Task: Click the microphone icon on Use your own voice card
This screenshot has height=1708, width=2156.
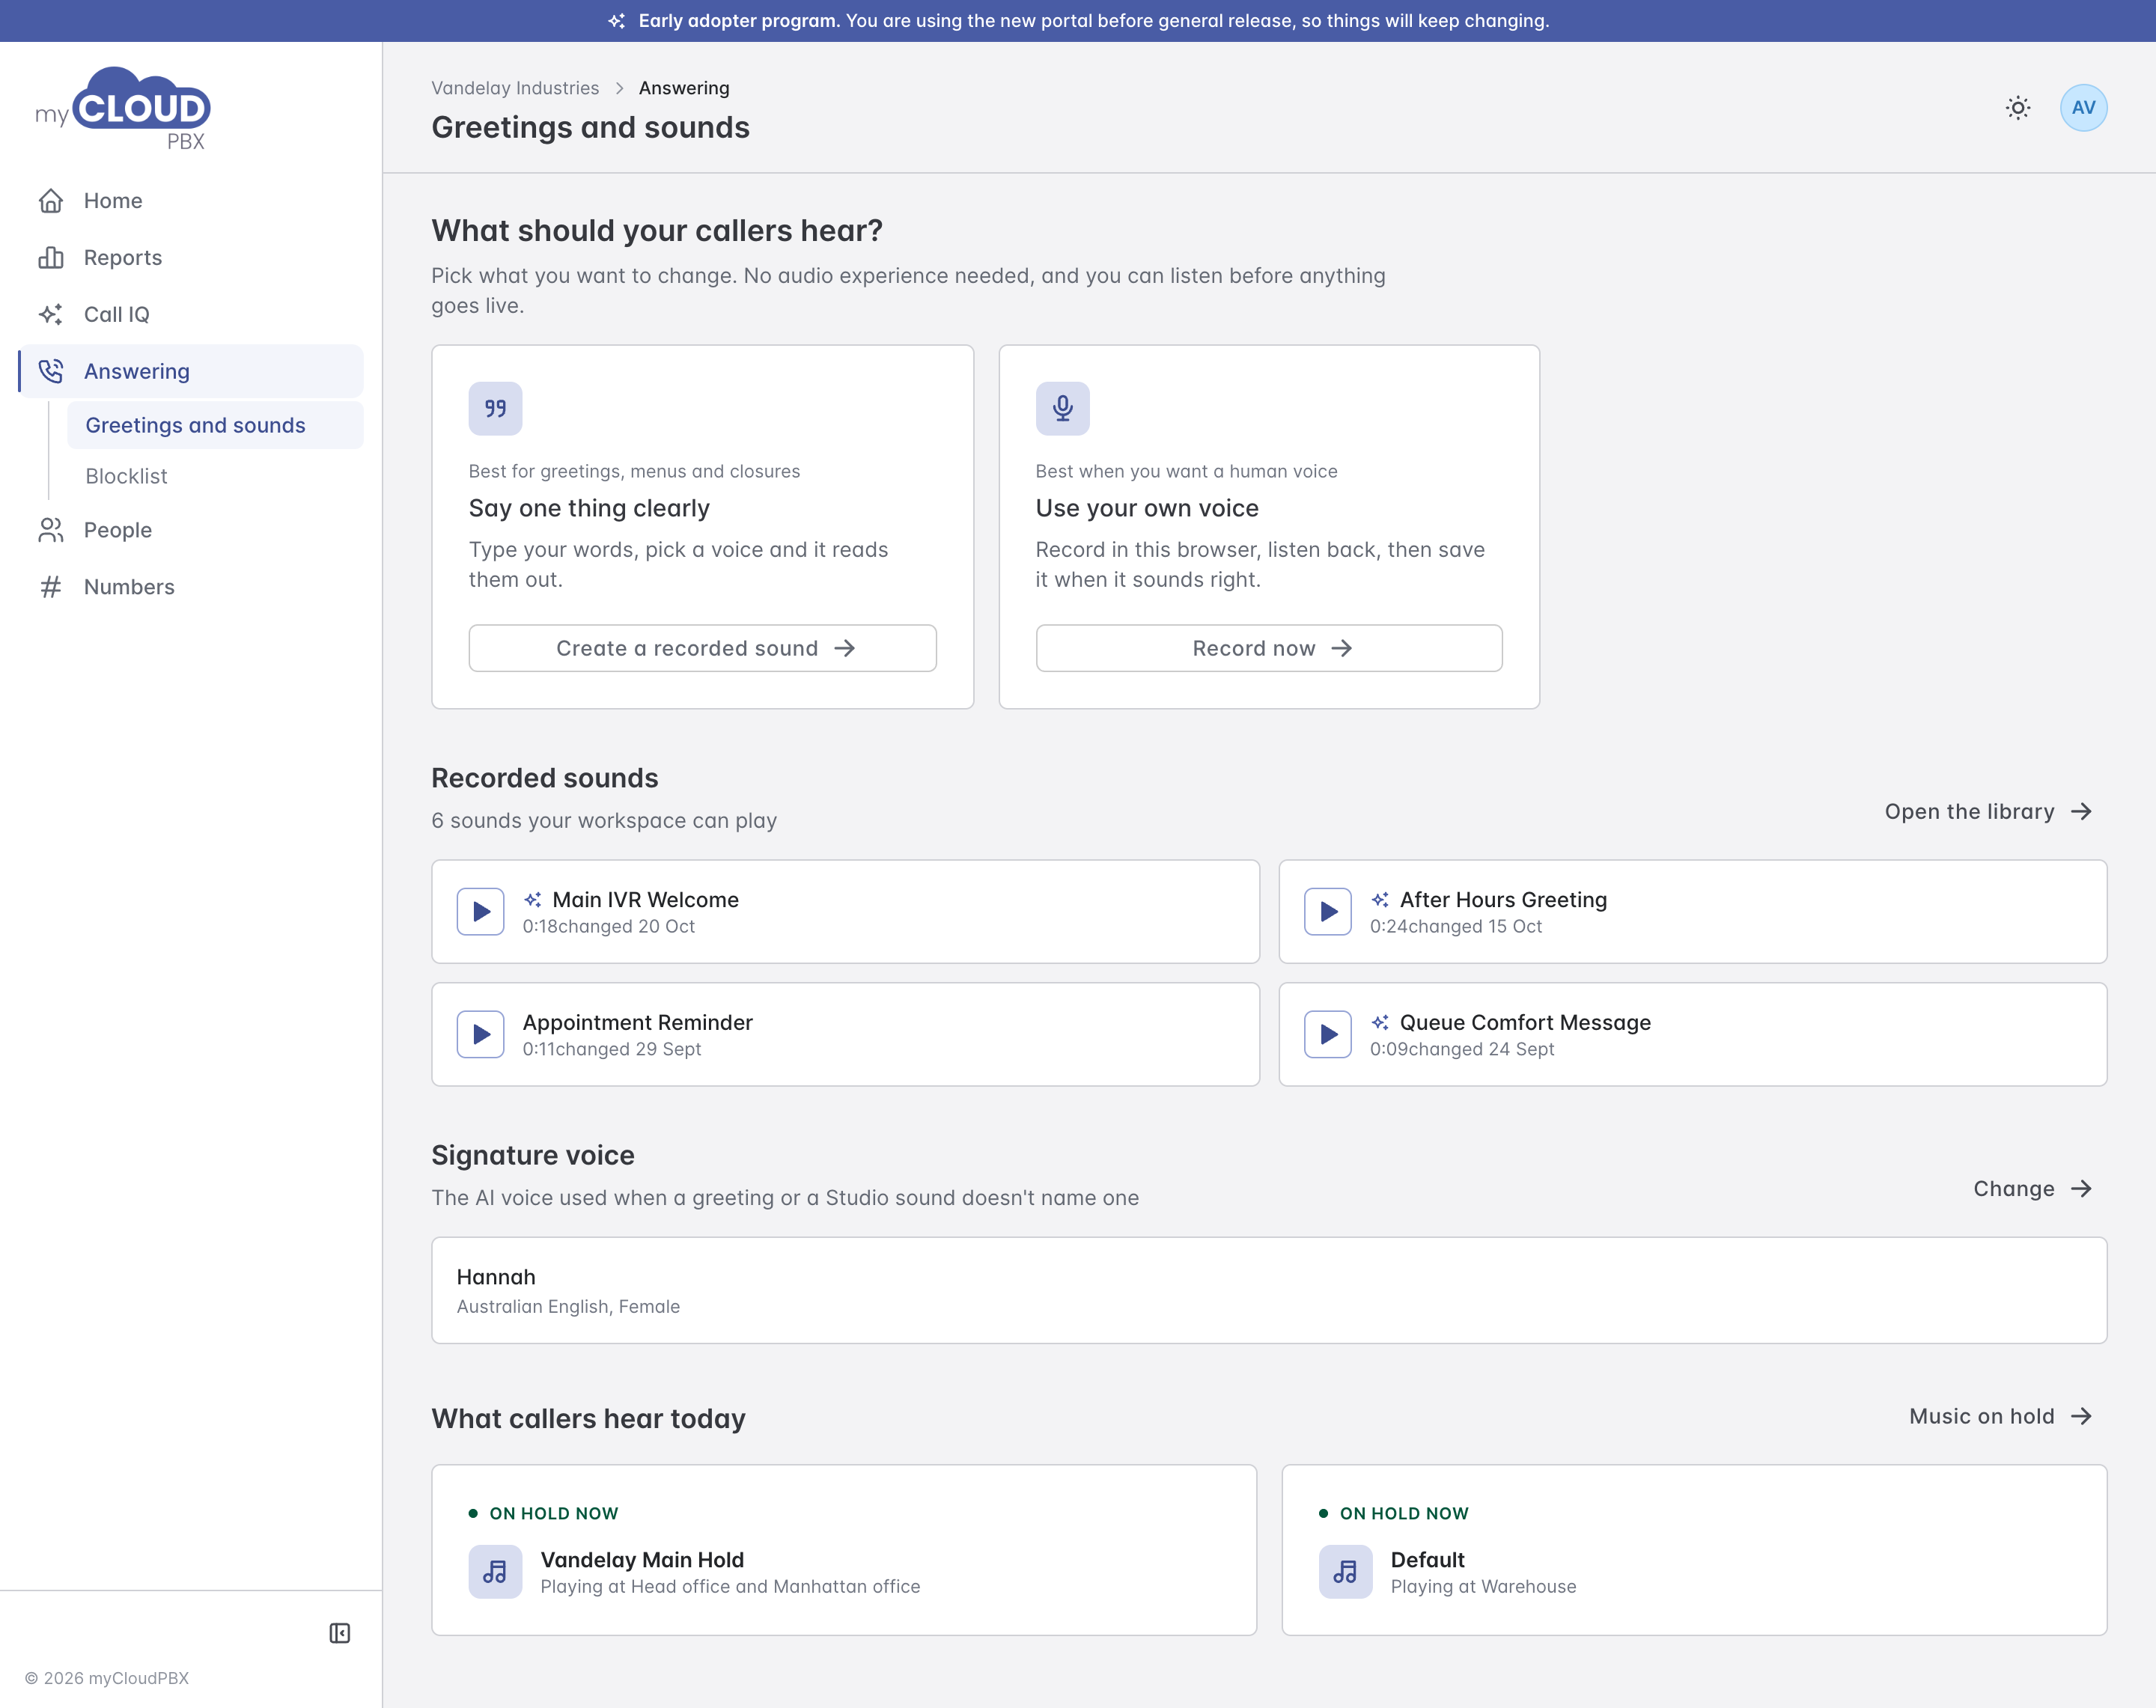Action: pos(1062,408)
